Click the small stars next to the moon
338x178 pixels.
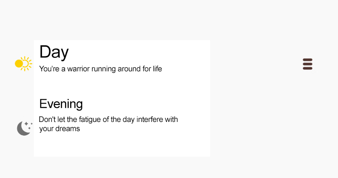(x=28, y=124)
